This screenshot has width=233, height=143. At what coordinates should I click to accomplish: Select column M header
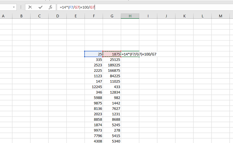pos(220,16)
